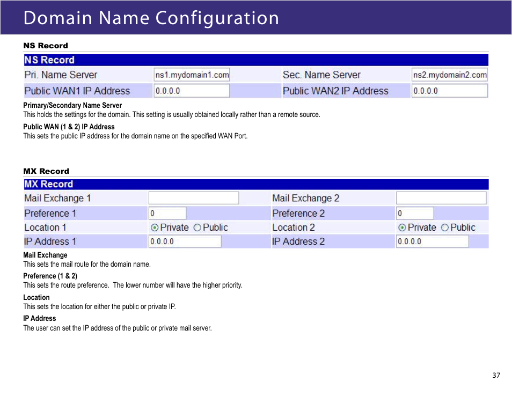This screenshot has height=396, width=512.
Task: Click the black 'MX Record' section title
Action: [46, 171]
